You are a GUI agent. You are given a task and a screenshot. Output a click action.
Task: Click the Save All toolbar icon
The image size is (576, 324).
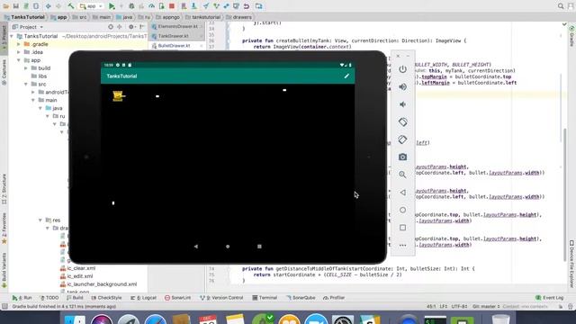[16, 6]
